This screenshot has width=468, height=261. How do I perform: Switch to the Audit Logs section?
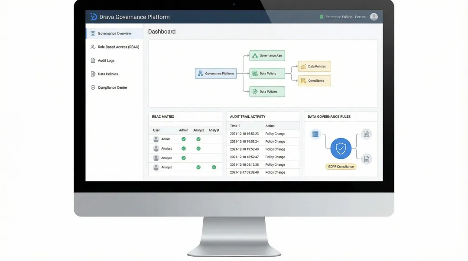coord(106,60)
